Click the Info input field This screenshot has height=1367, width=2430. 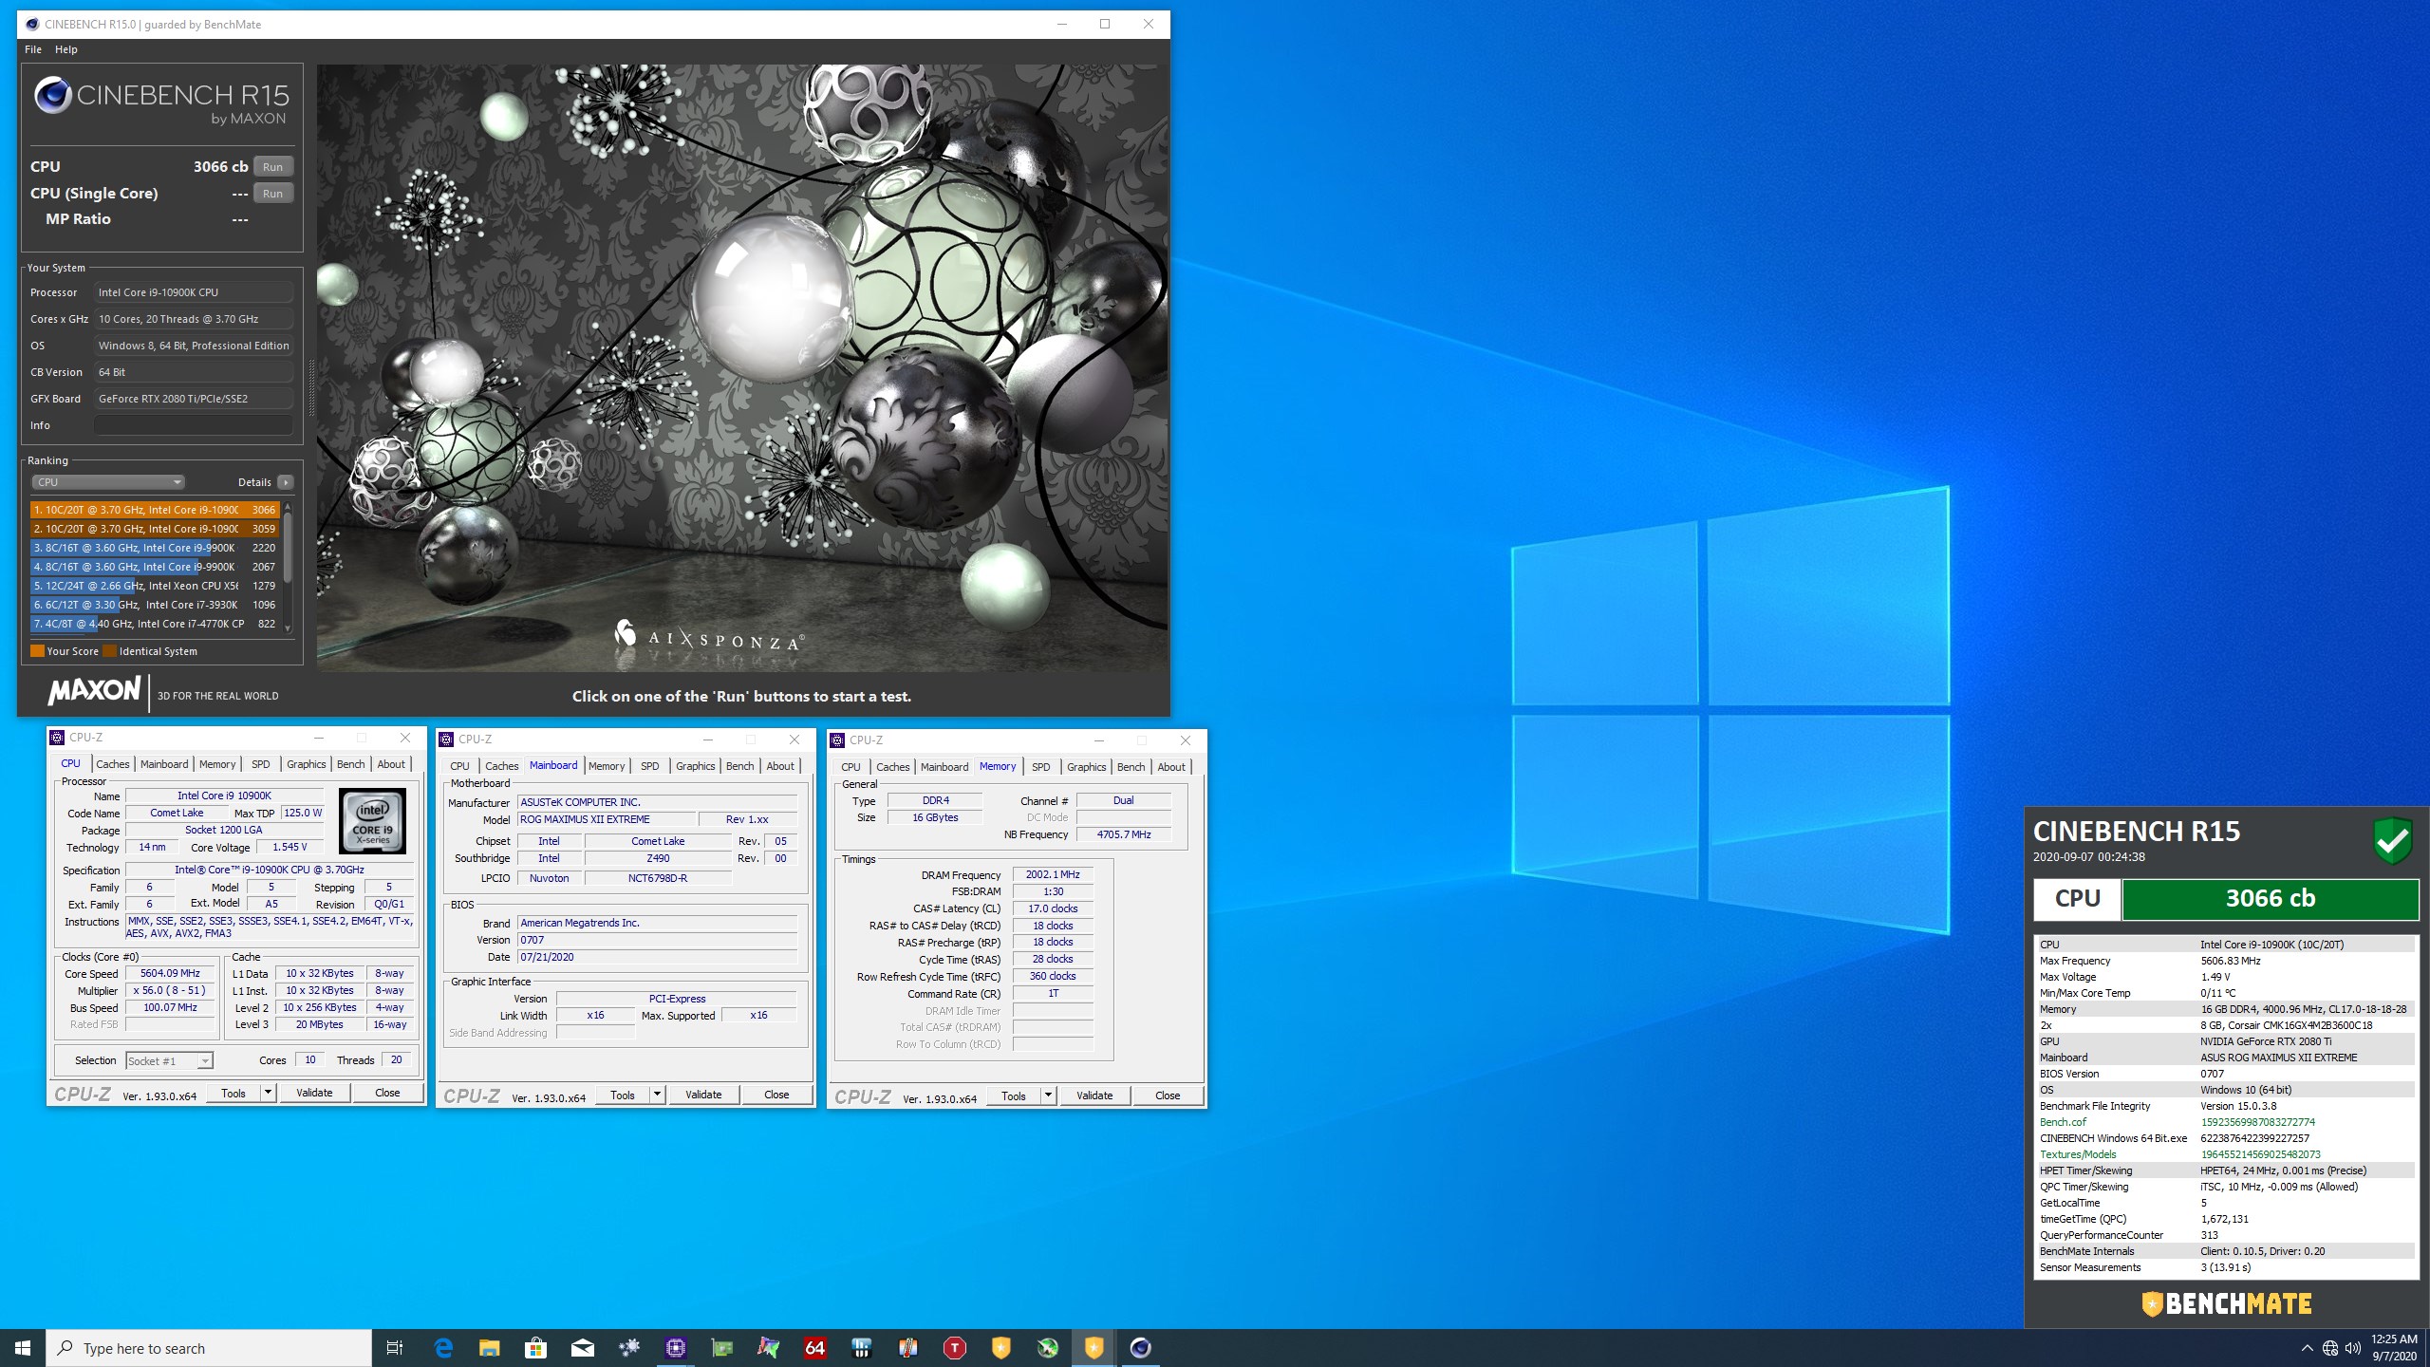coord(194,425)
